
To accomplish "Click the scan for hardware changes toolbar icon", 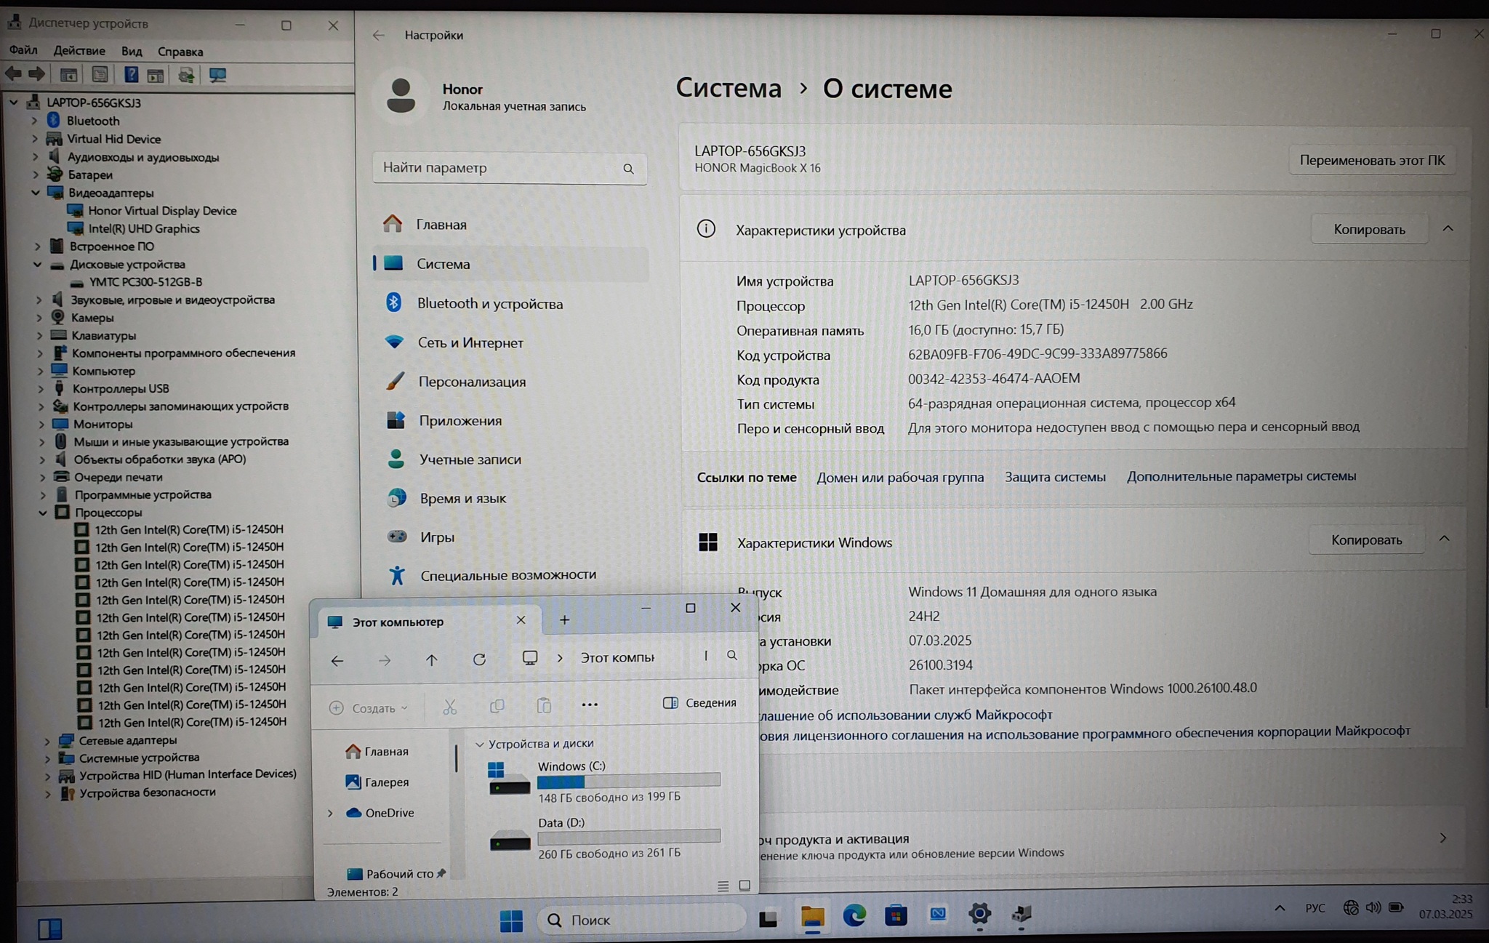I will tap(217, 75).
